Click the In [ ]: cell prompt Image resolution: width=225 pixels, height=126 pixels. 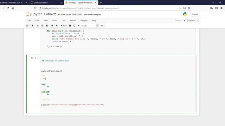click(35, 58)
